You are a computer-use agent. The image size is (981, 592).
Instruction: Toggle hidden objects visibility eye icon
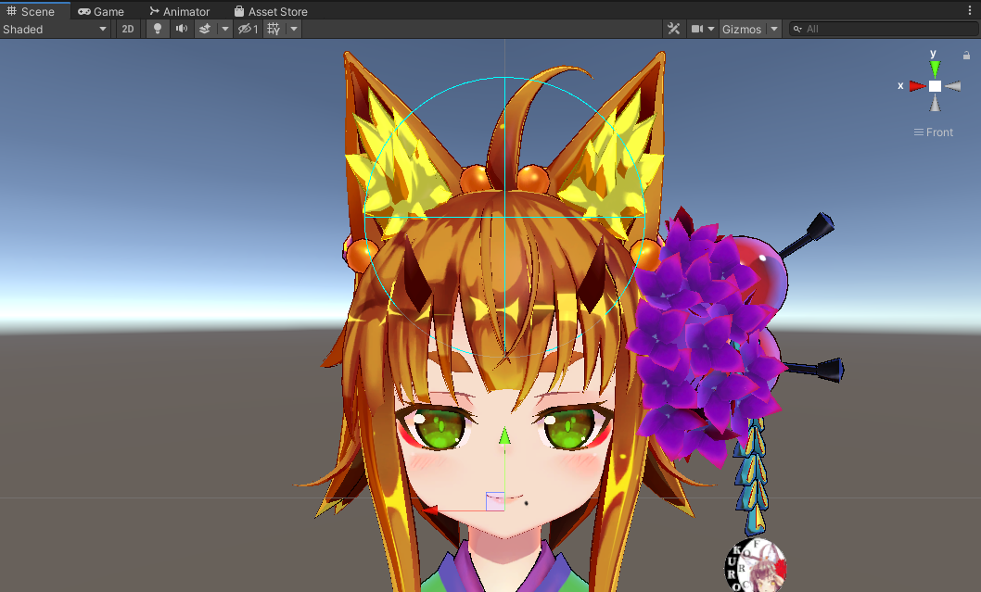pyautogui.click(x=248, y=29)
